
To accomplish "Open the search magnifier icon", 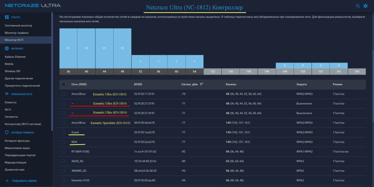I will (358, 6).
